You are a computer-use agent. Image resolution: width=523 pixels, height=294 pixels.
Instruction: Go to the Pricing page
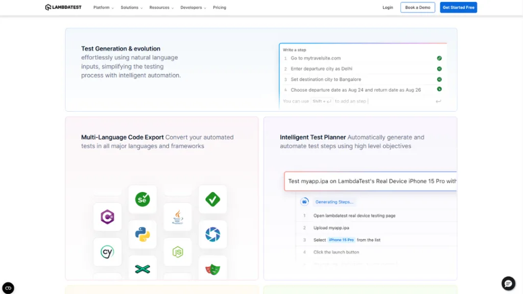(220, 7)
